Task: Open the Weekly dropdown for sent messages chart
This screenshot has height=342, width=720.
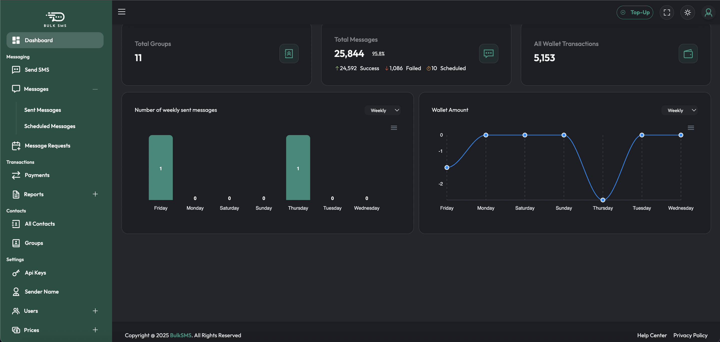Action: tap(382, 110)
